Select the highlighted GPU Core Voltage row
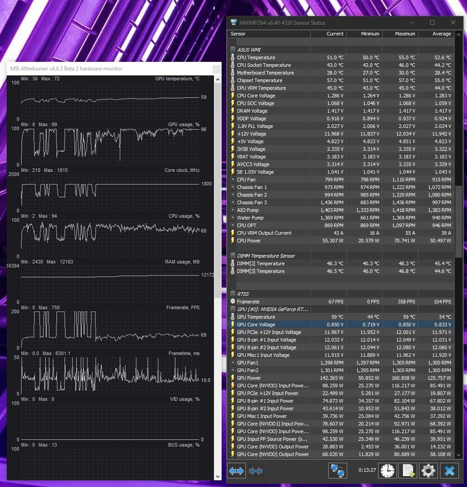The height and width of the screenshot is (487, 467). coord(340,324)
